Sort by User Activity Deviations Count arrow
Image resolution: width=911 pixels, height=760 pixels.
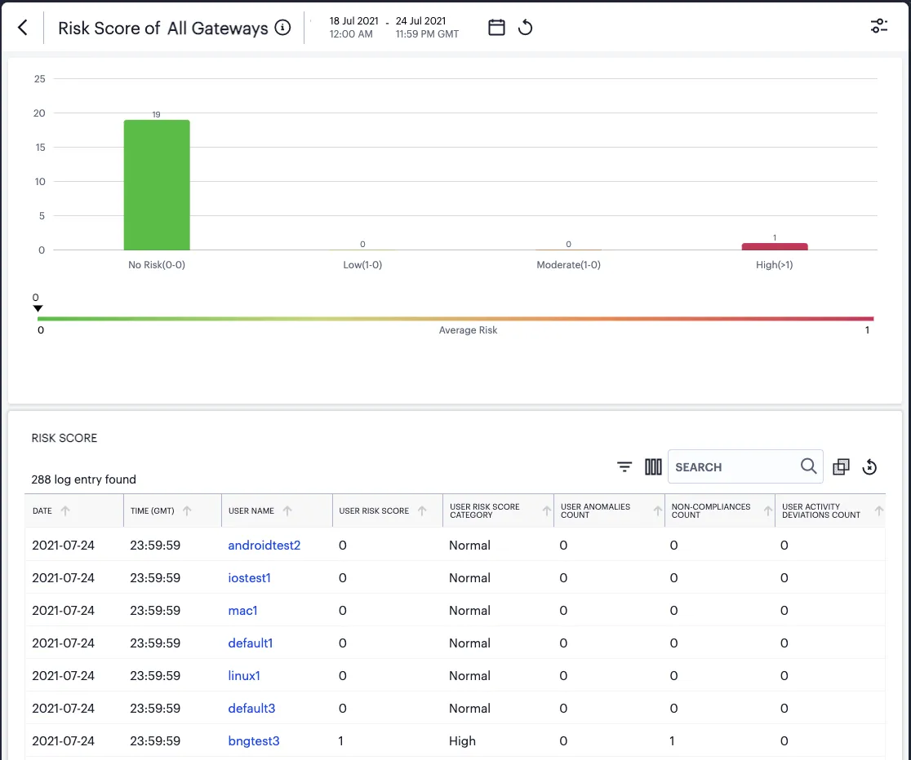coord(878,511)
